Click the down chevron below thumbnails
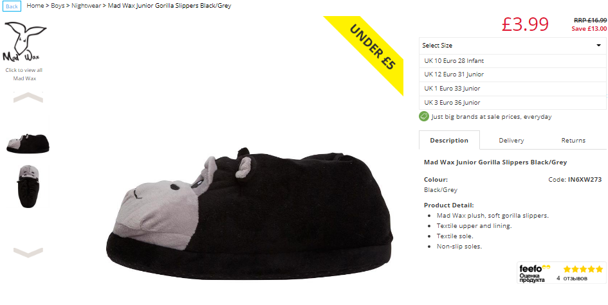The height and width of the screenshot is (305, 608). click(x=28, y=253)
